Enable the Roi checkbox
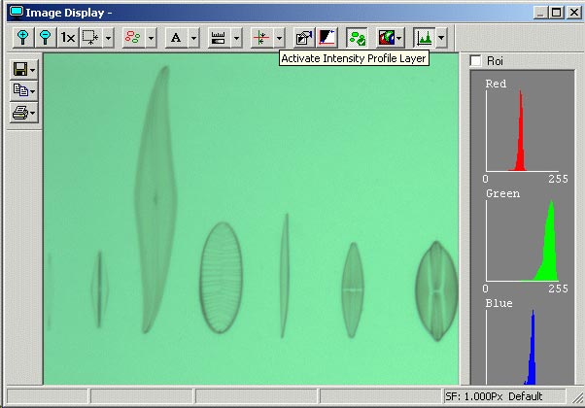 tap(476, 61)
